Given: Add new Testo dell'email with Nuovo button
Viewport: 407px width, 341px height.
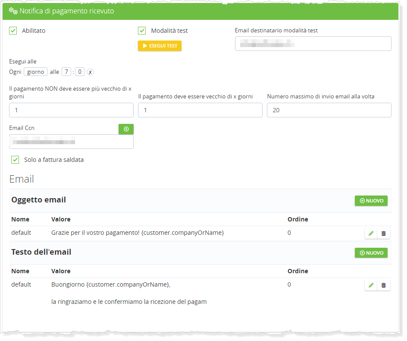Looking at the screenshot, I should tap(371, 253).
